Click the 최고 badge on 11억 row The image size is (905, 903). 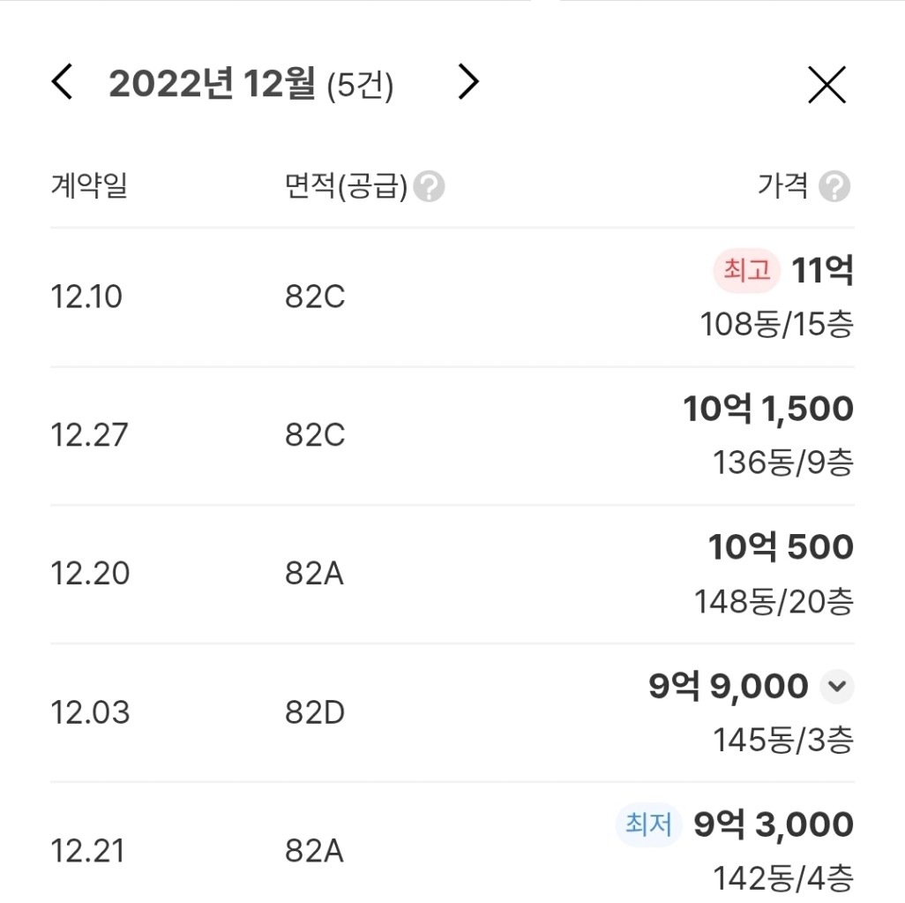tap(747, 270)
